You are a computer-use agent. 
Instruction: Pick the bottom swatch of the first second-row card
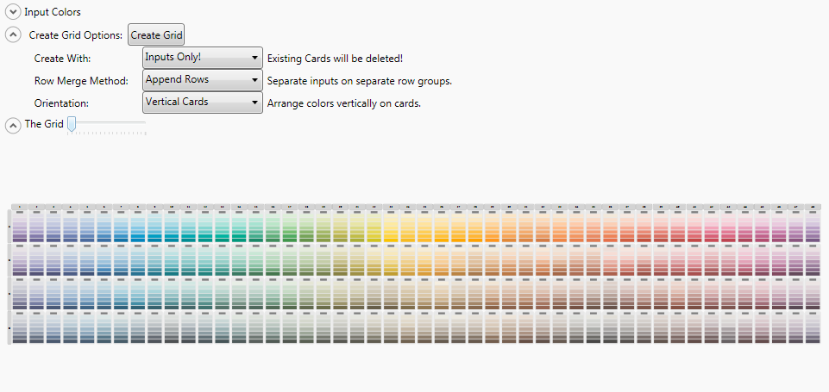[20, 273]
